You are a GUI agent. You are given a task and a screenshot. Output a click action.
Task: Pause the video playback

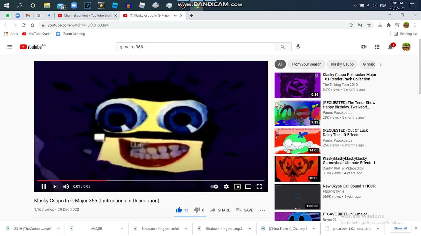(43, 187)
